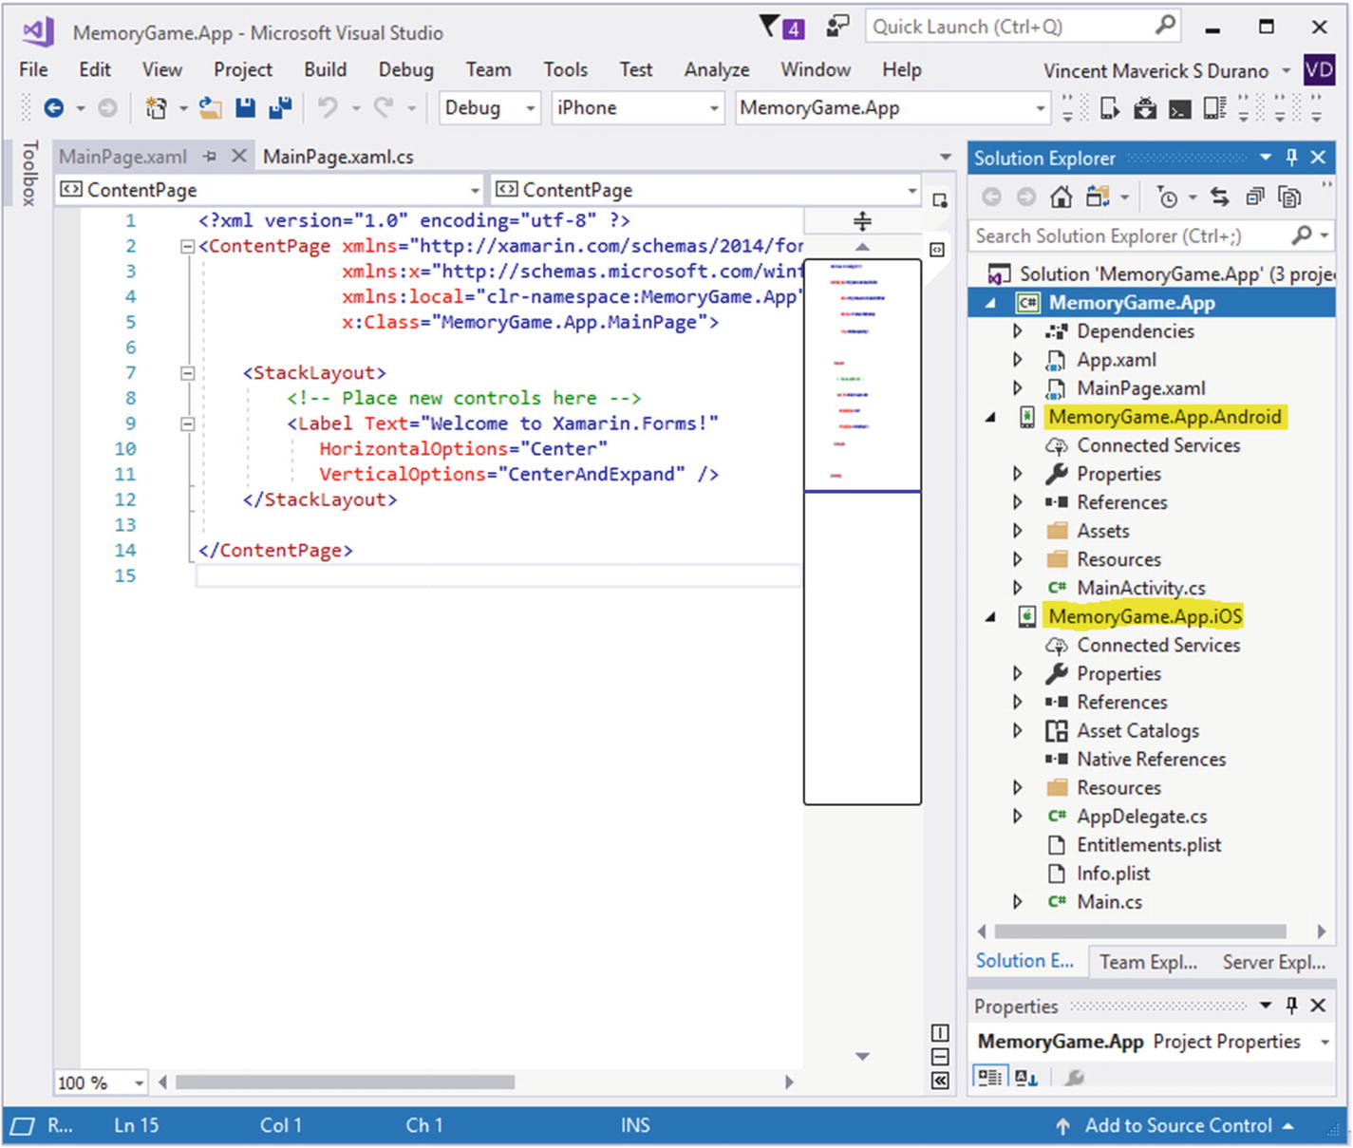Select AppDelegate.cs in Solution Explorer

tap(1142, 816)
